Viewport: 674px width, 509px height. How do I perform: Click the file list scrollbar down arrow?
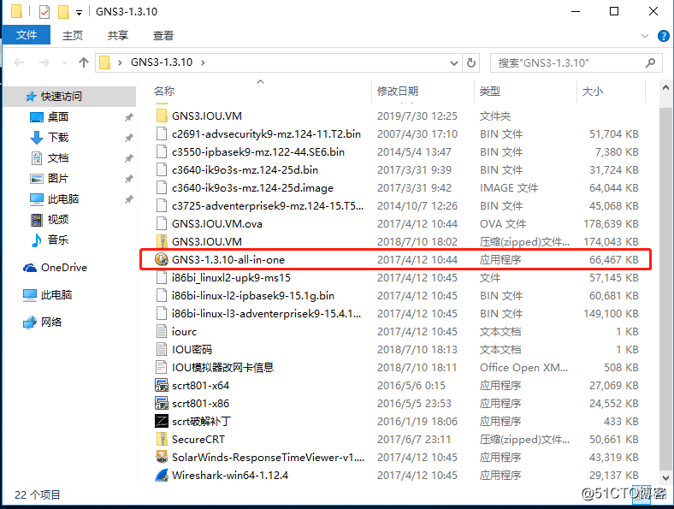pos(665,477)
